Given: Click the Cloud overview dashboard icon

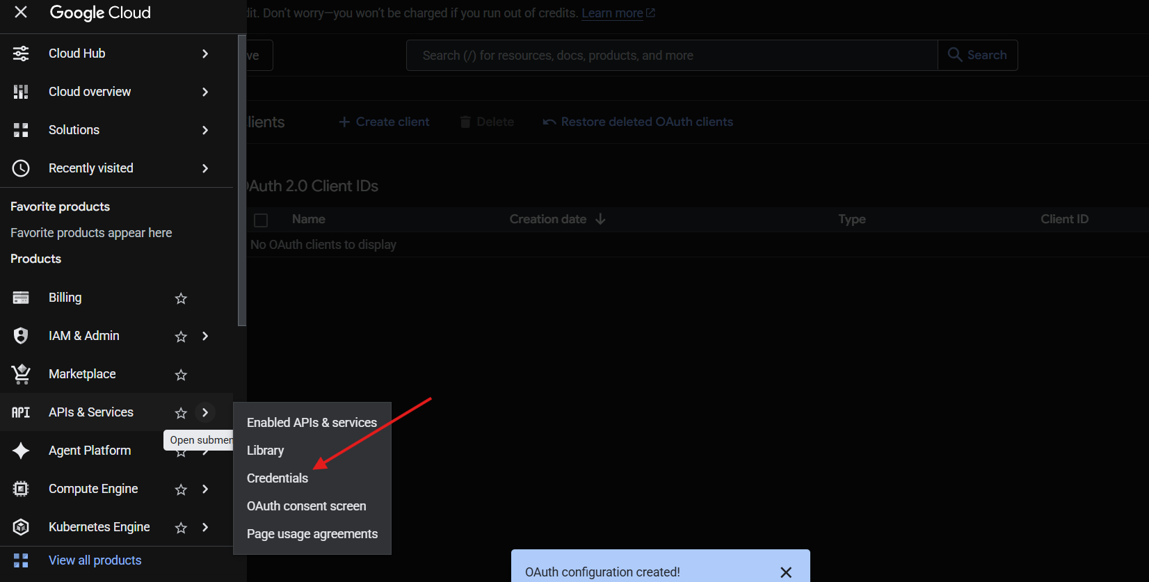Looking at the screenshot, I should click(21, 92).
